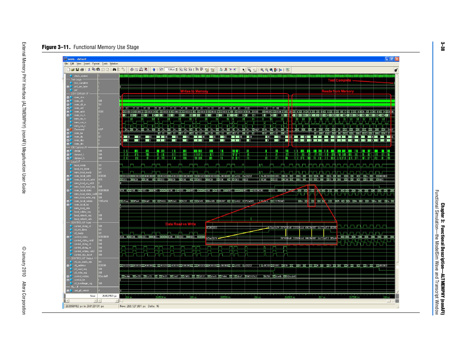Select the test_complete signal row
The width and height of the screenshot is (462, 357).
81,83
